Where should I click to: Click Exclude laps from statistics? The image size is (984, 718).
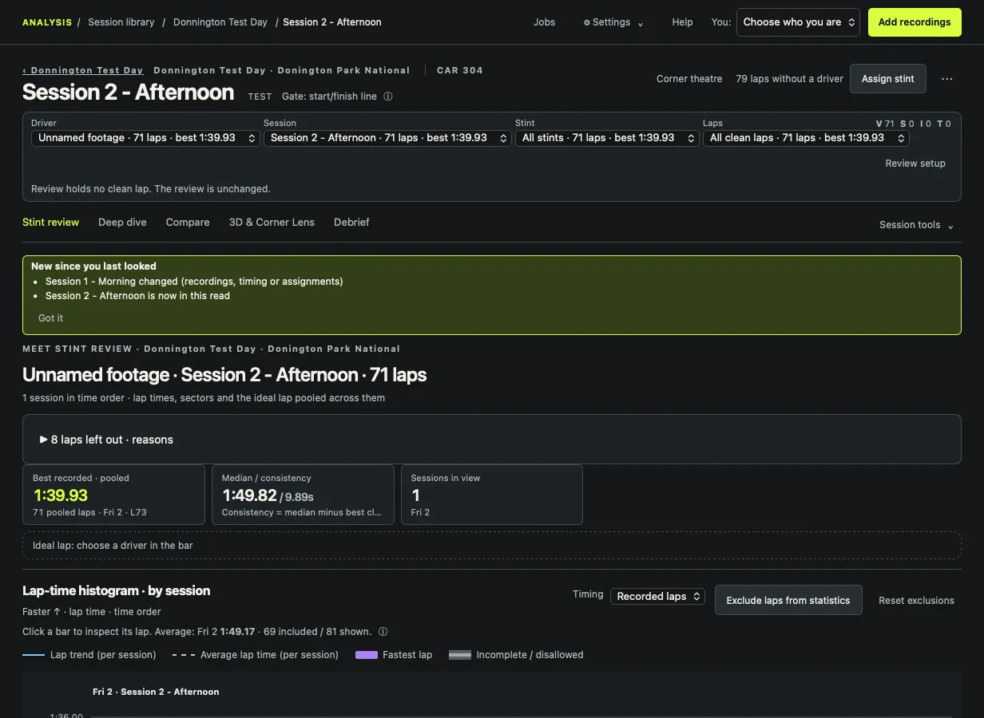pos(788,601)
